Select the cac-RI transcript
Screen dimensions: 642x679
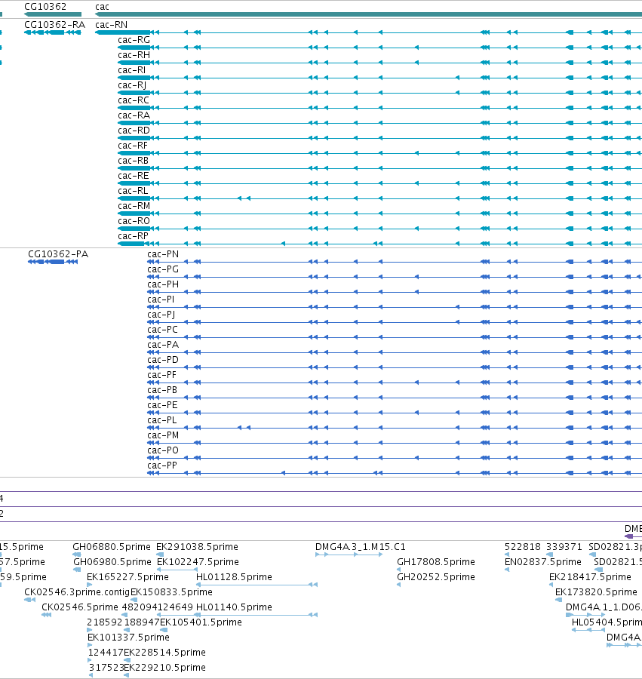[131, 70]
